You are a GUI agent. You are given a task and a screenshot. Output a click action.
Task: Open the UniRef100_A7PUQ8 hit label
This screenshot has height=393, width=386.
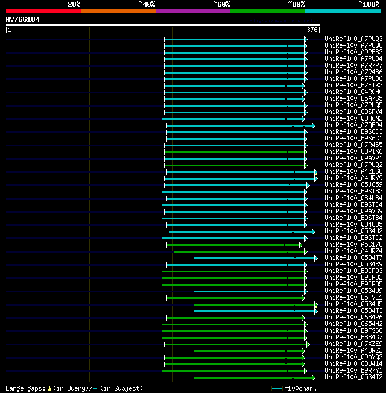(353, 45)
